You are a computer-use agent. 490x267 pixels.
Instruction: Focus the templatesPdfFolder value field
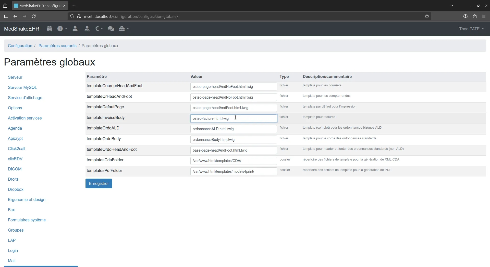click(234, 171)
